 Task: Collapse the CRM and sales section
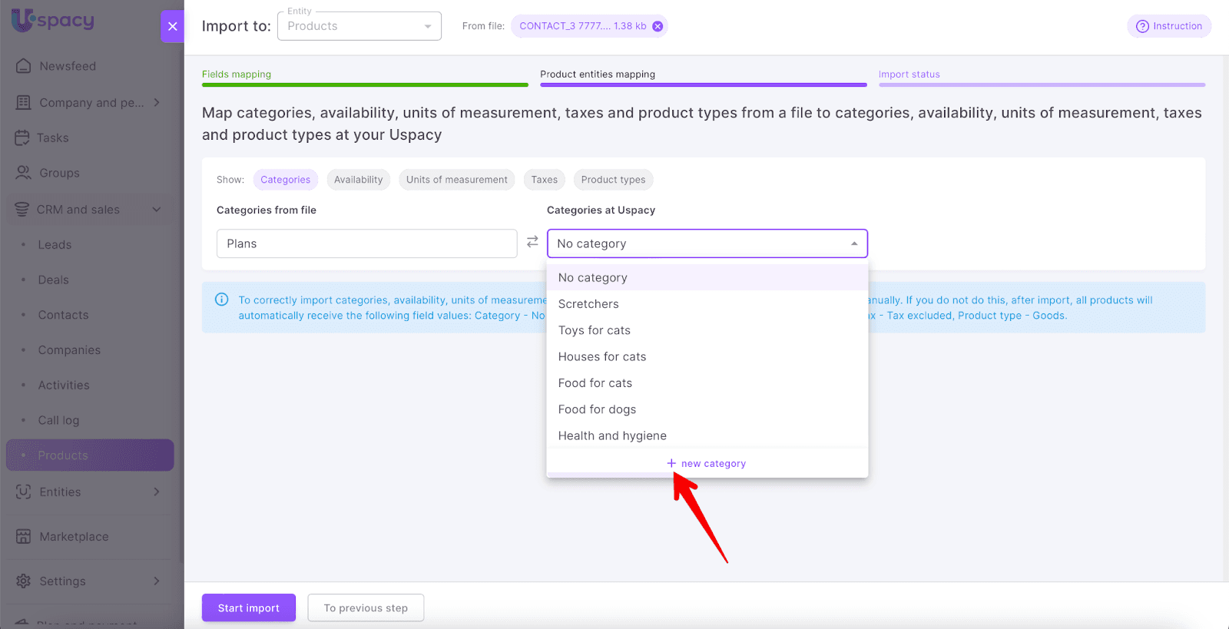point(157,210)
